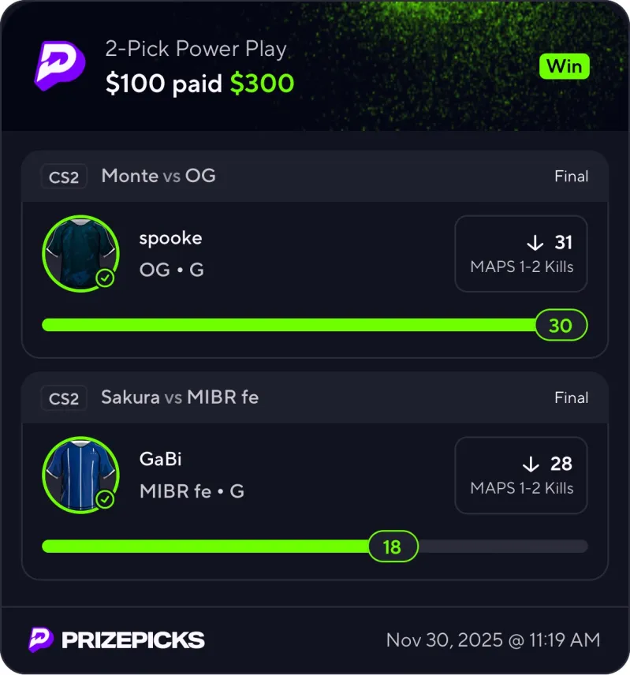This screenshot has height=675, width=630.
Task: Click the 31 MAPS 1-2 Kills stat box
Action: click(521, 254)
